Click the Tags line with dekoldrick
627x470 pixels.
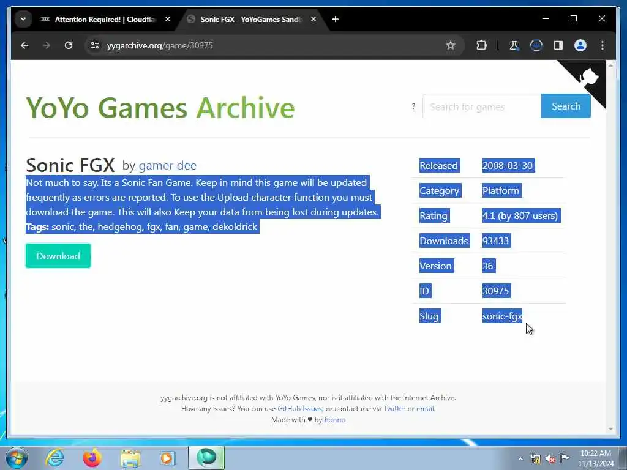click(142, 227)
